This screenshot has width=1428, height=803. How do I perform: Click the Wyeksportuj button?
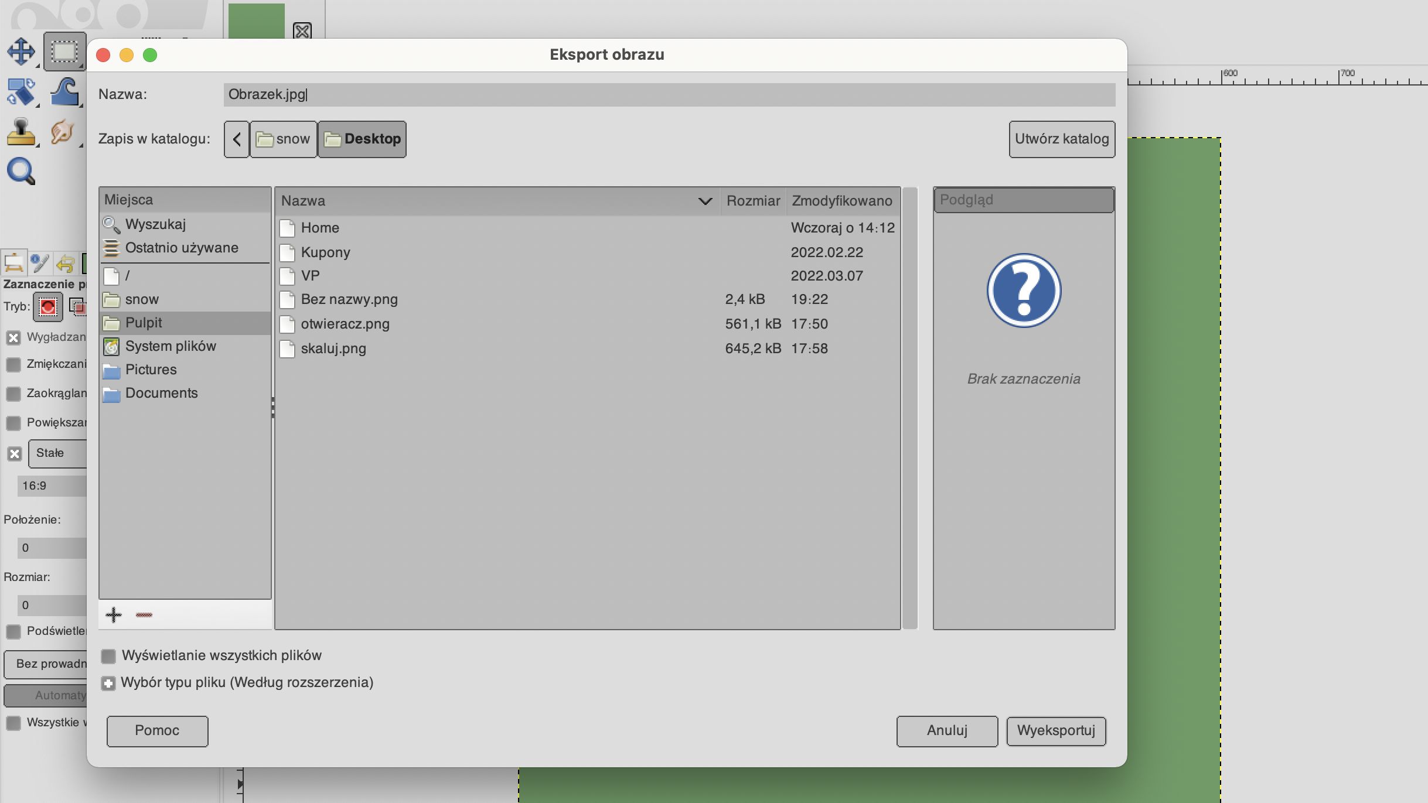tap(1056, 731)
